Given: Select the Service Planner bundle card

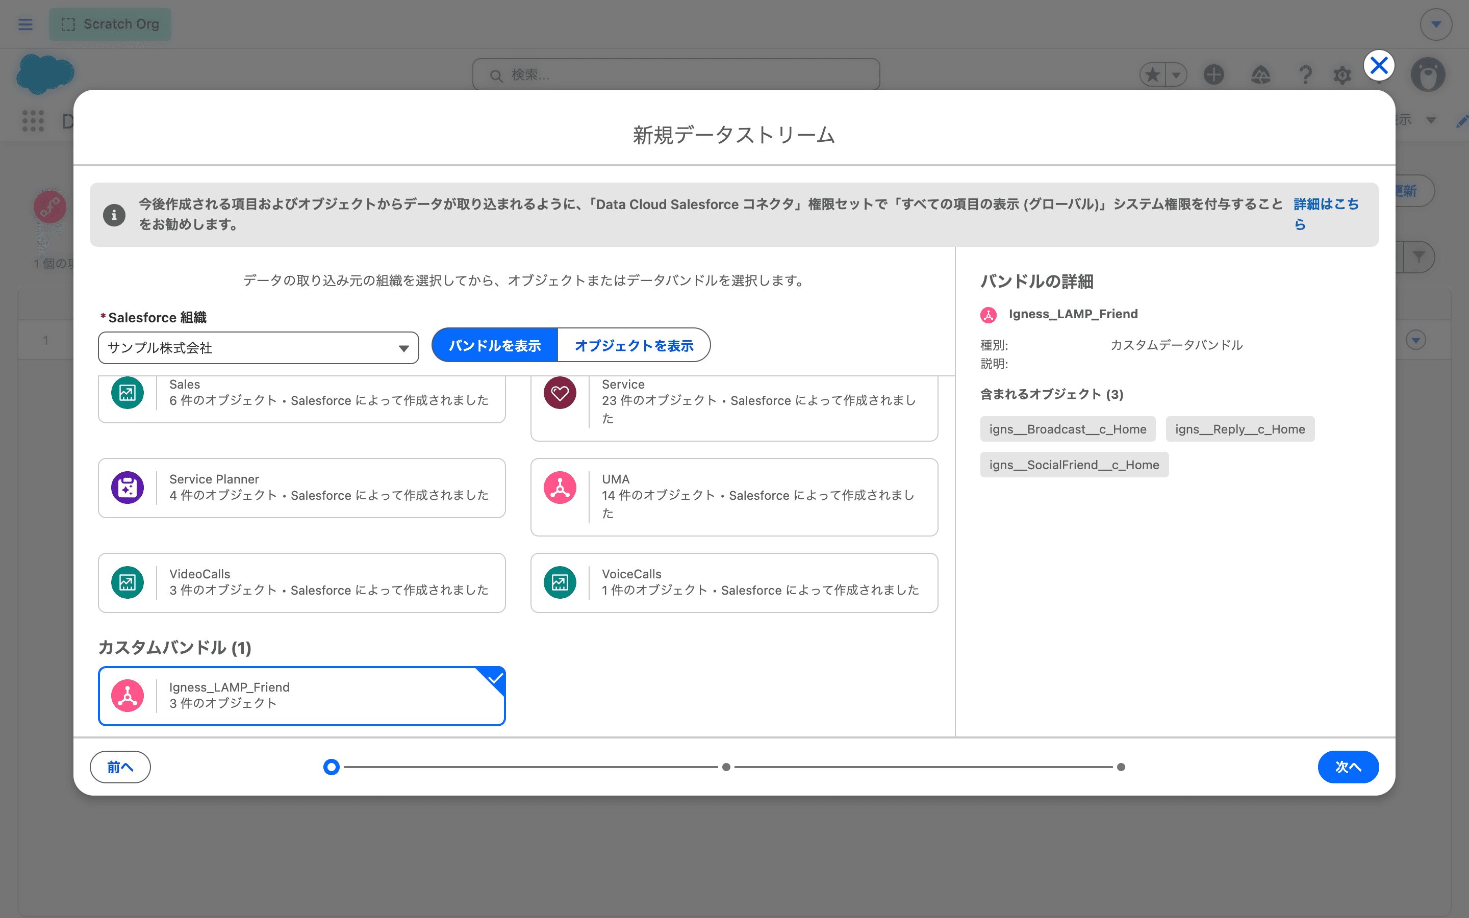Looking at the screenshot, I should (x=301, y=488).
